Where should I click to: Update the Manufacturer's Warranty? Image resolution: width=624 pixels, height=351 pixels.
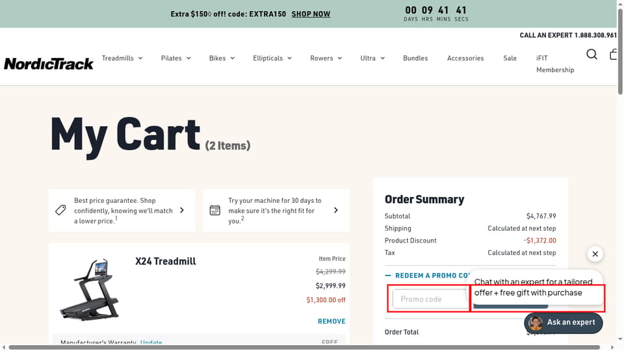tap(151, 341)
